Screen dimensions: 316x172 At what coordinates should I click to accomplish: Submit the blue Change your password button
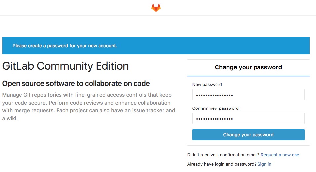(x=248, y=135)
